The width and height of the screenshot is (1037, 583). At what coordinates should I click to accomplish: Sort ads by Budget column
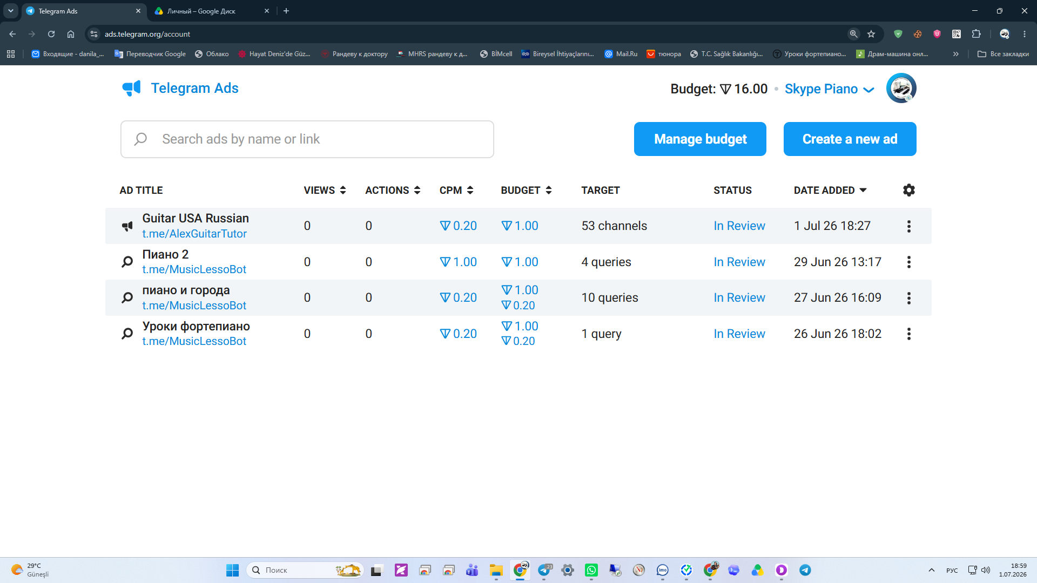[526, 190]
